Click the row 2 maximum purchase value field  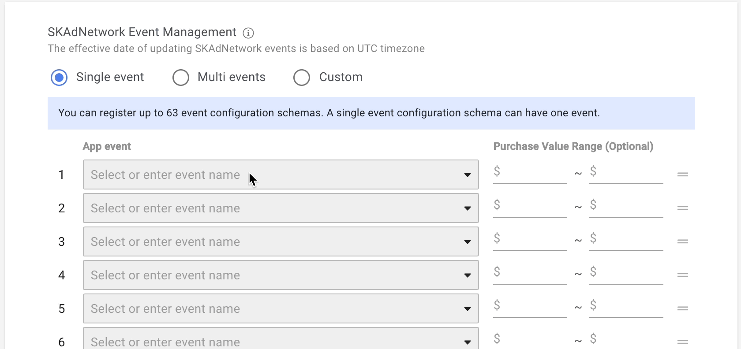tap(626, 206)
